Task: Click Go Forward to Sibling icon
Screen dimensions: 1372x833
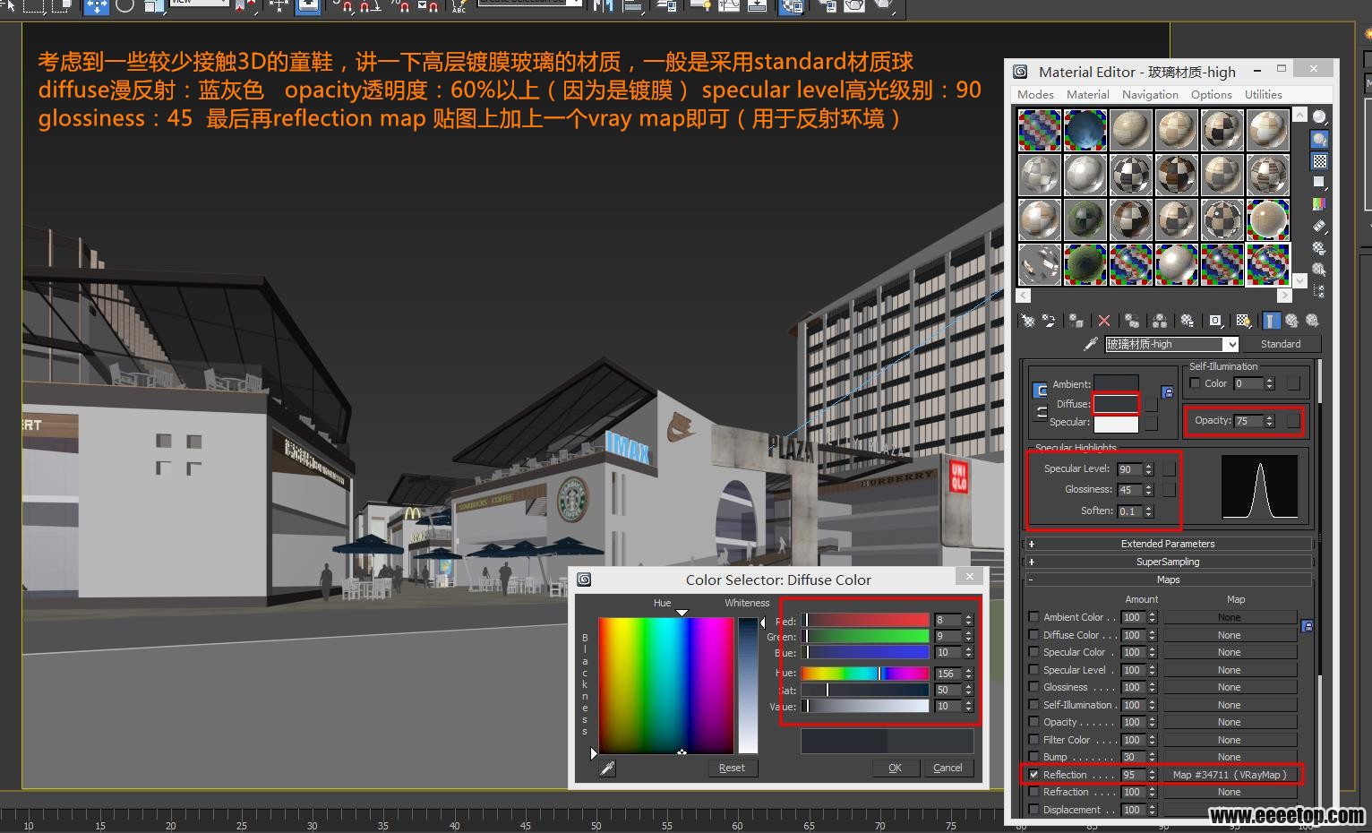Action: [1312, 321]
